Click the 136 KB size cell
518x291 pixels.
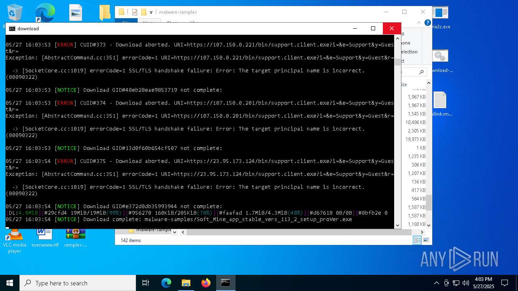click(418, 182)
